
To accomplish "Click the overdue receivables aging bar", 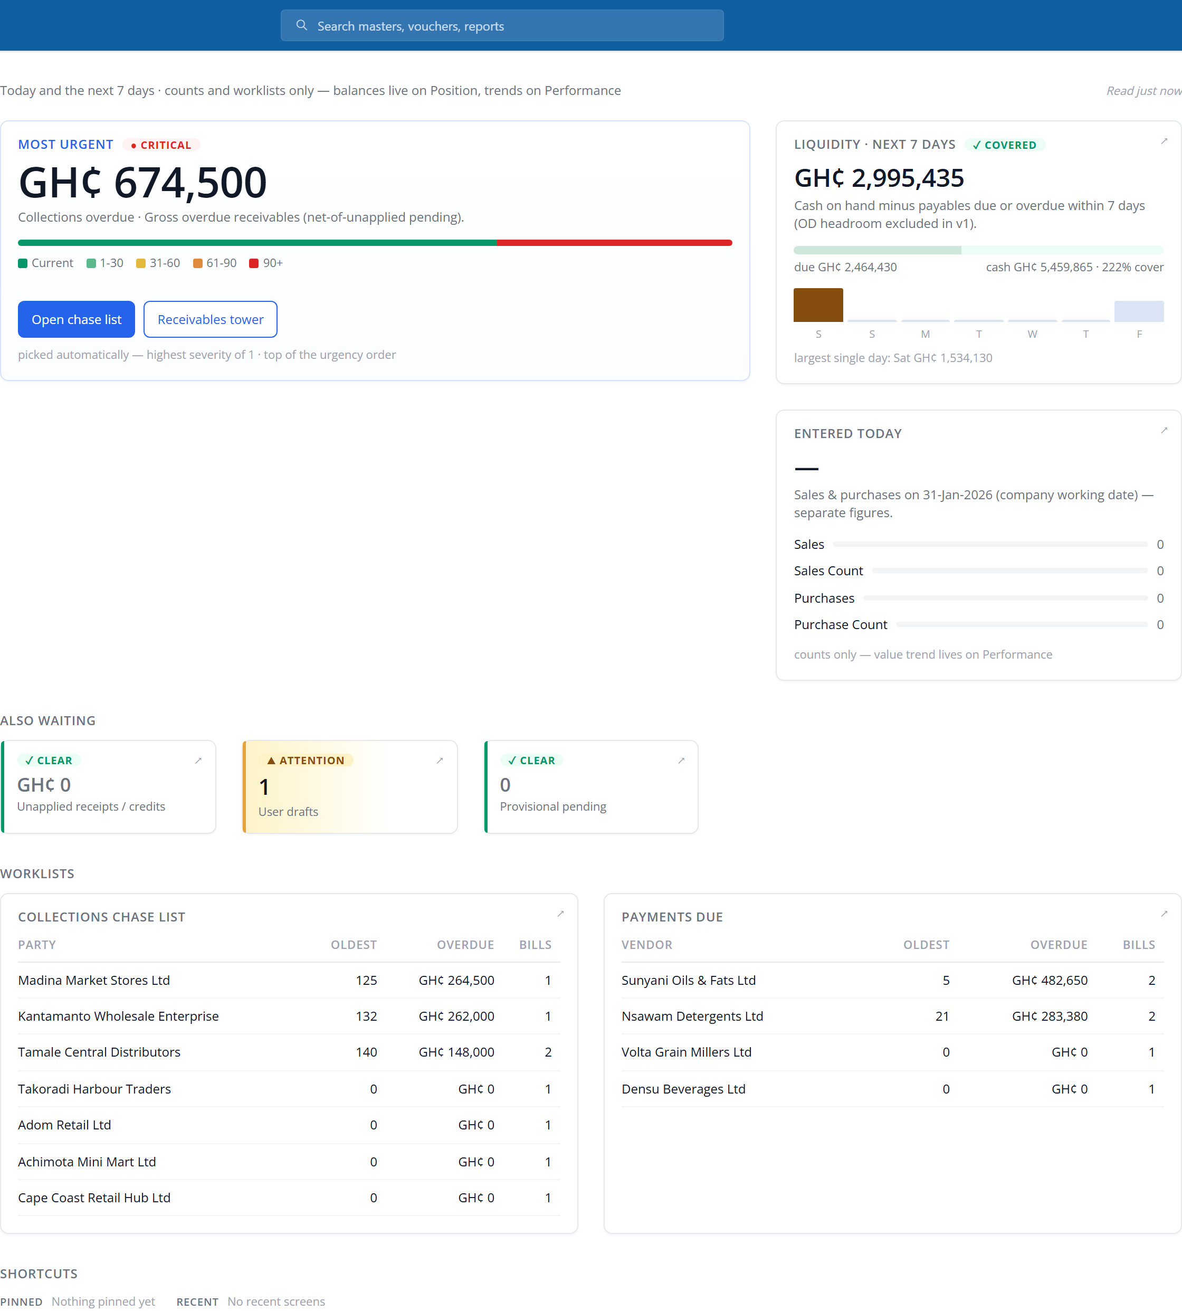I will tap(375, 242).
